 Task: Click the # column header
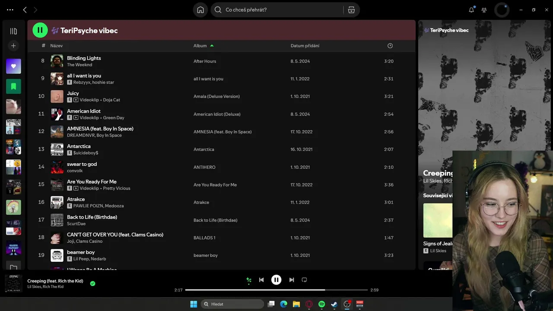[x=43, y=46]
